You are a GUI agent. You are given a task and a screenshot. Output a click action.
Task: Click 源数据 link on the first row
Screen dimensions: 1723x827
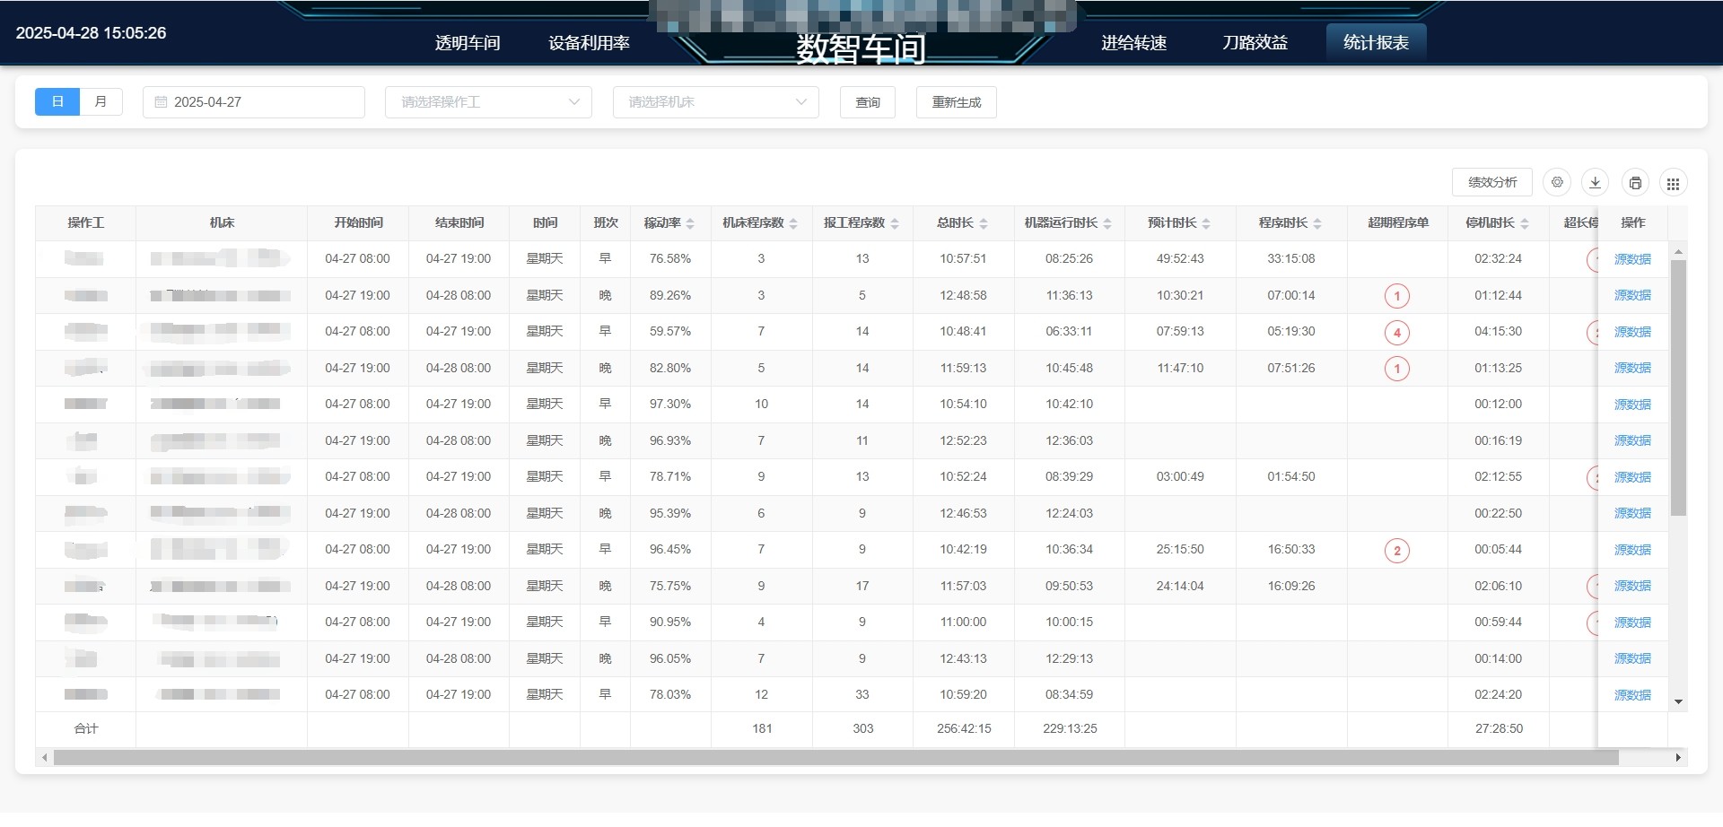(1631, 258)
